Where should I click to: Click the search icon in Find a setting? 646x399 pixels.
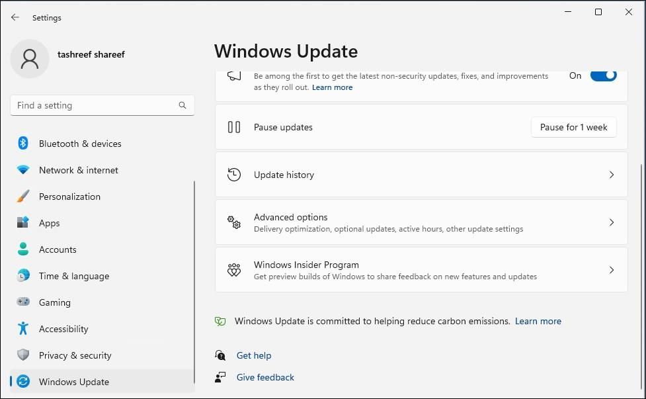[x=182, y=105]
